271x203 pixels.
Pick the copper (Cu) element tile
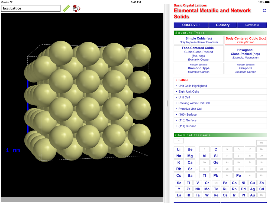[x=252, y=183]
